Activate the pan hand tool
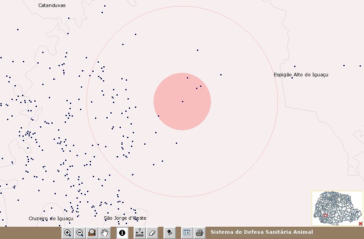364x239 pixels. (x=104, y=233)
